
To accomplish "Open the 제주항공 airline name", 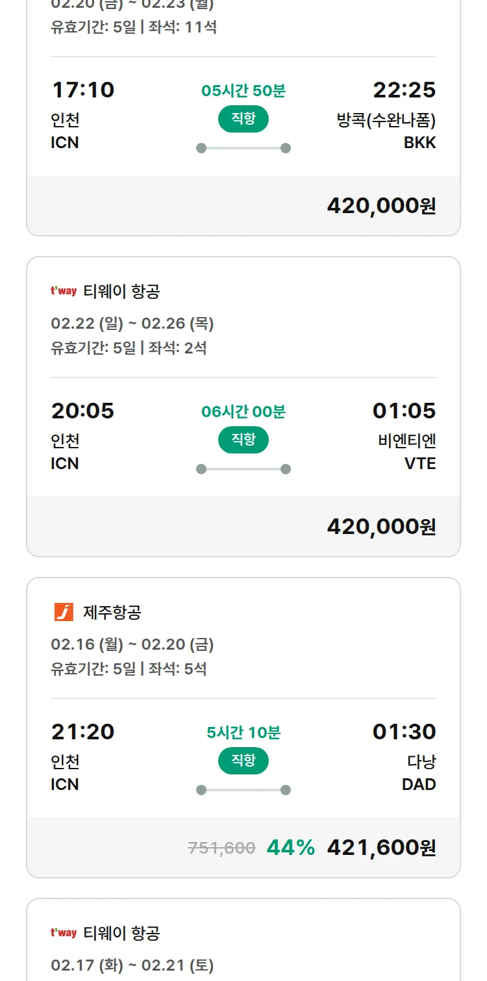I will point(112,612).
